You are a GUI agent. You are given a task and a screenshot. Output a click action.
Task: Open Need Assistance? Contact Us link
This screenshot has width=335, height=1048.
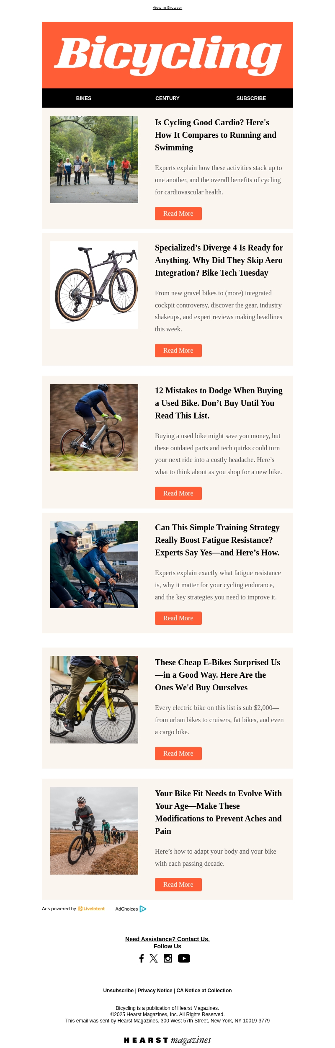[x=167, y=939]
